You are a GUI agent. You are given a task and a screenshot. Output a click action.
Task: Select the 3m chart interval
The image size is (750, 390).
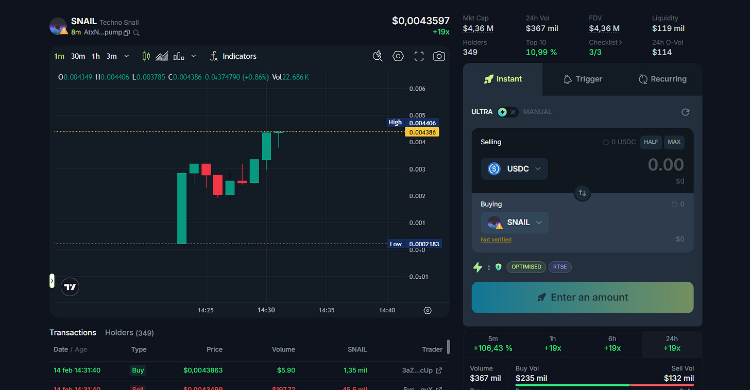(x=111, y=56)
